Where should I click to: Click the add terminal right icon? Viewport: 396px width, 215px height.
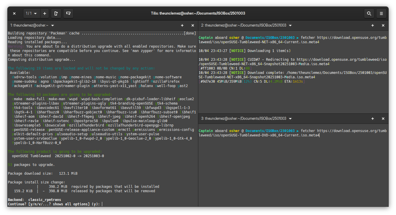point(56,13)
